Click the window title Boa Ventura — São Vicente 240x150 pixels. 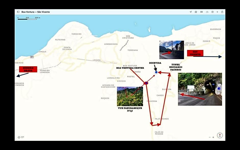coord(35,12)
